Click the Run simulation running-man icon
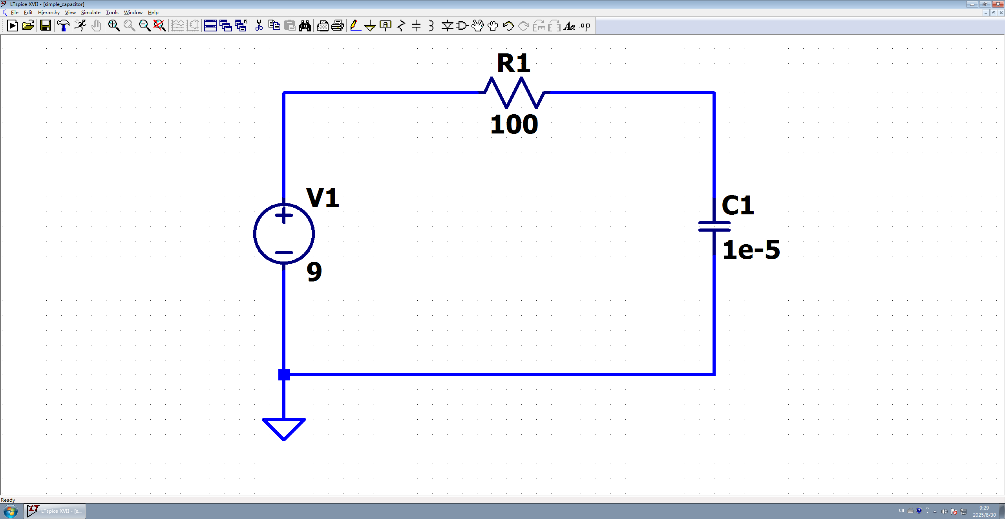 80,26
